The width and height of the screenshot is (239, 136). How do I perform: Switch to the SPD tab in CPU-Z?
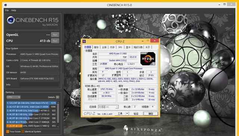coord(120,47)
